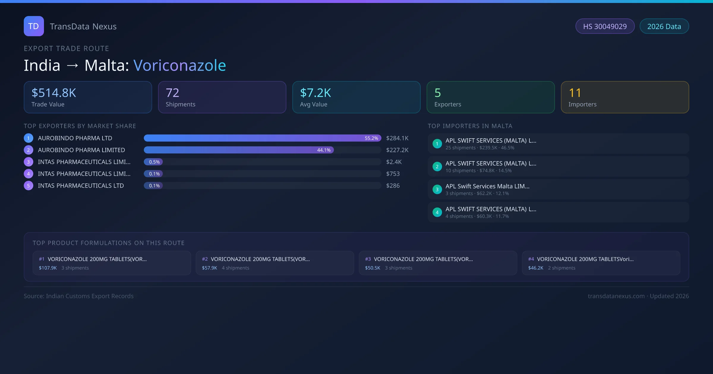Click the HS 30049029 pill
The height and width of the screenshot is (374, 713).
(605, 26)
